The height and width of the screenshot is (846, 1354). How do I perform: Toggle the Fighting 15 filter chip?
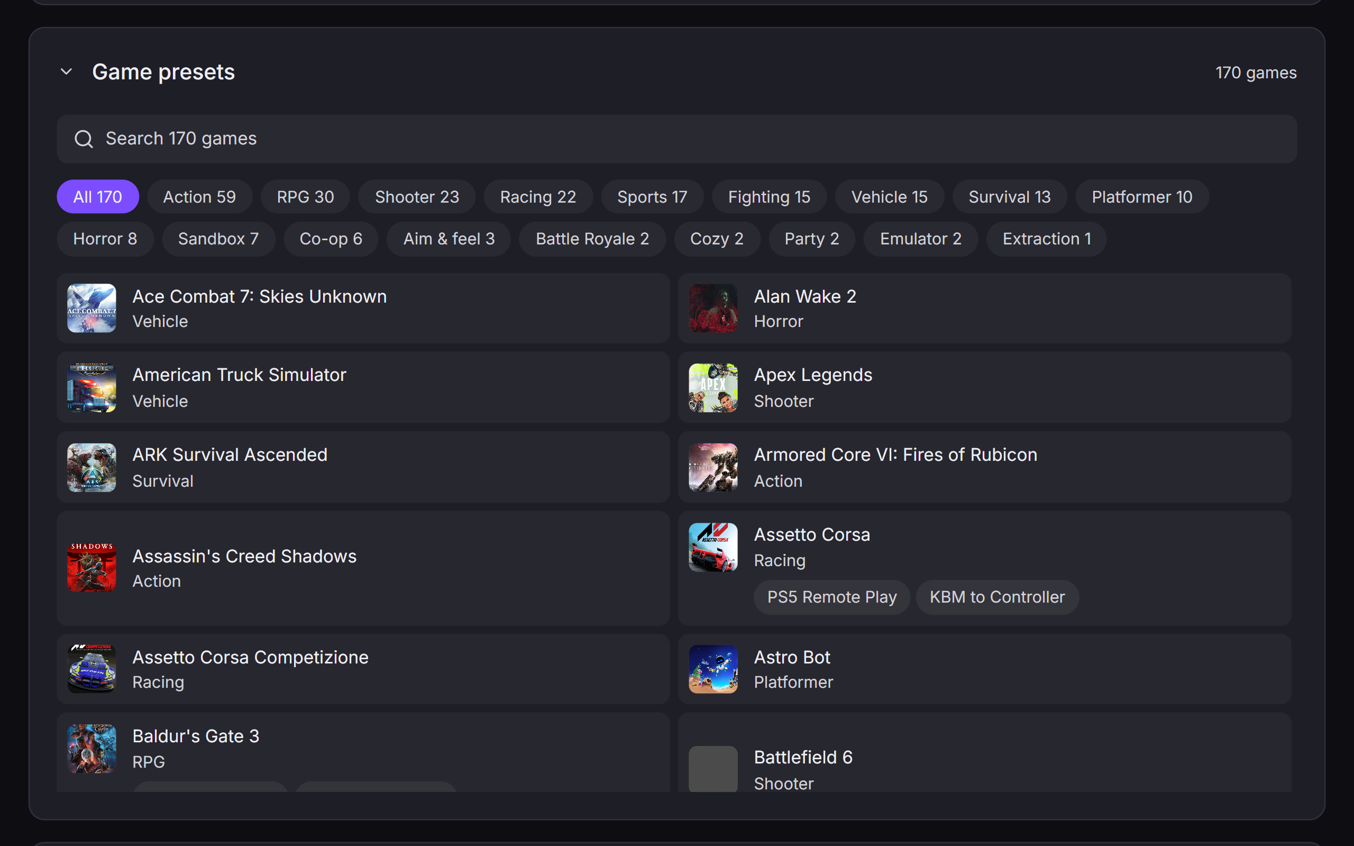click(x=769, y=196)
